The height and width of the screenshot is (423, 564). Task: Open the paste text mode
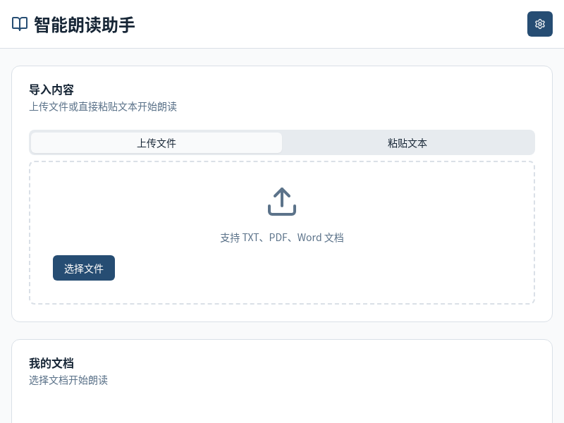point(407,142)
